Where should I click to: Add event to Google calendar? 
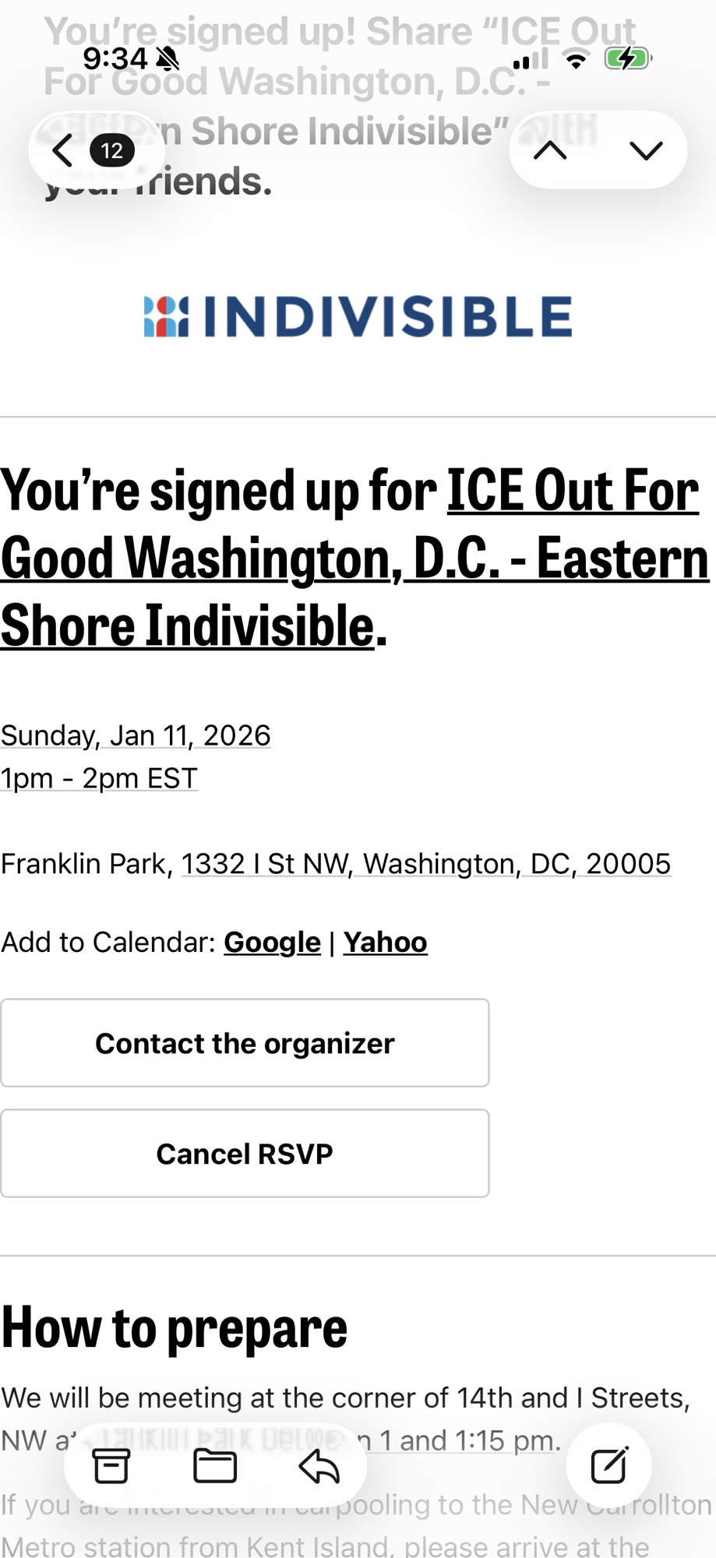click(272, 943)
